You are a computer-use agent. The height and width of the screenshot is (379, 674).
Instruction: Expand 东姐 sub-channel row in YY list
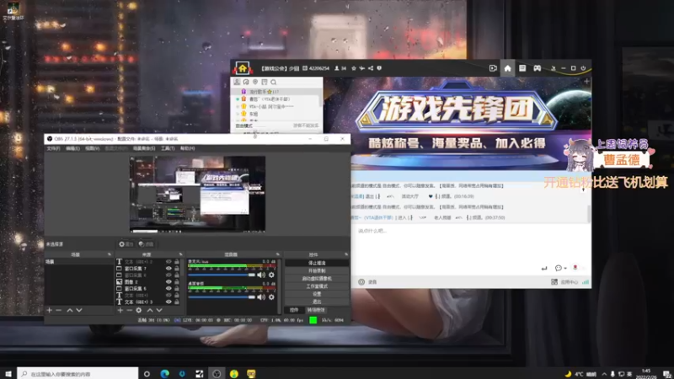tap(238, 114)
